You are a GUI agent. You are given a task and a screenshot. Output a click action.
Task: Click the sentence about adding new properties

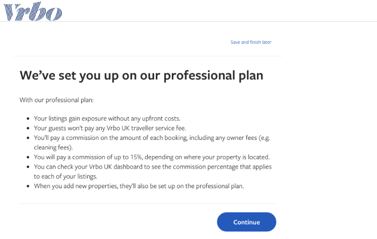pyautogui.click(x=139, y=186)
